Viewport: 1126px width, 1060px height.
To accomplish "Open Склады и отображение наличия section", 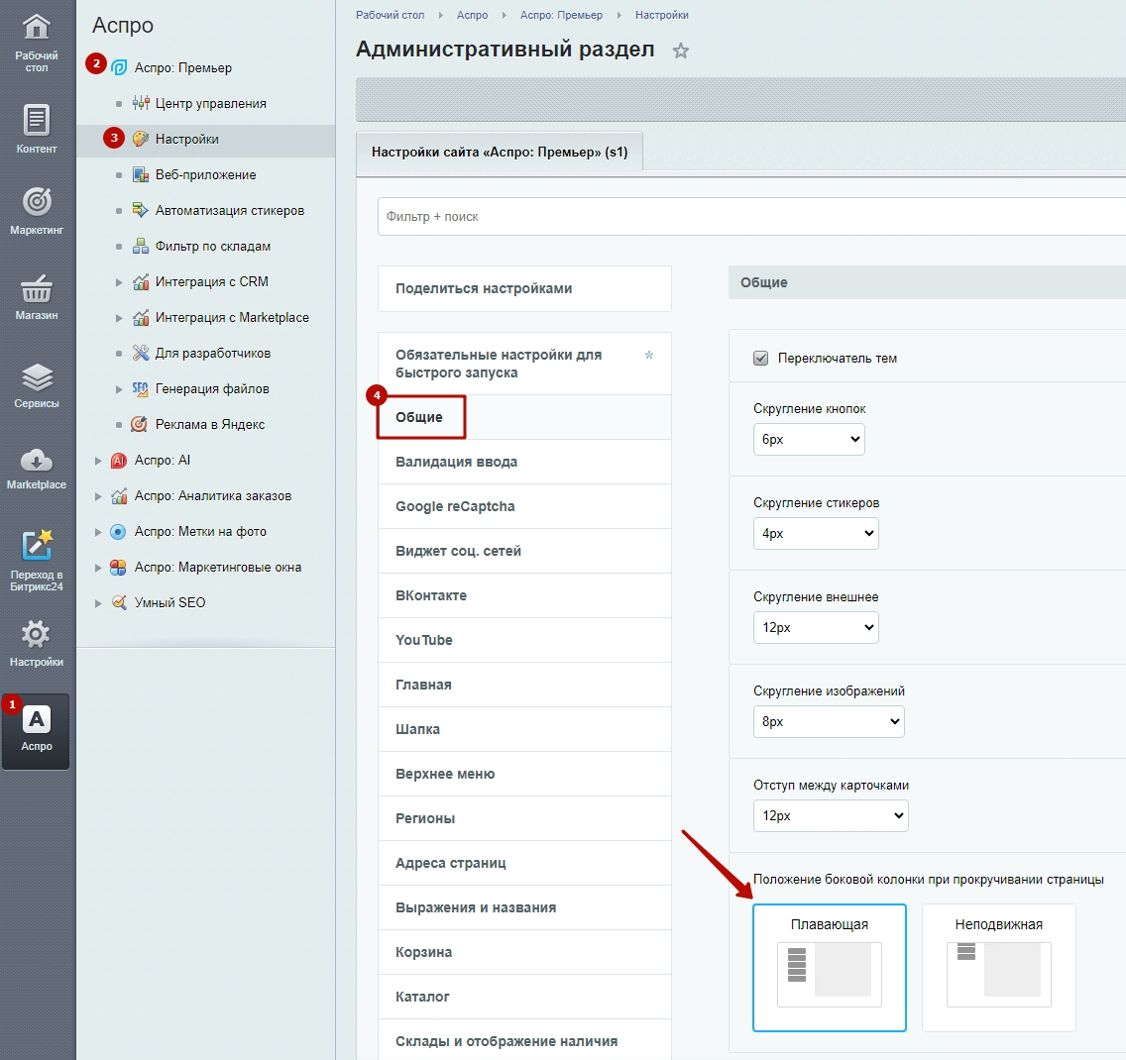I will pos(525,1040).
